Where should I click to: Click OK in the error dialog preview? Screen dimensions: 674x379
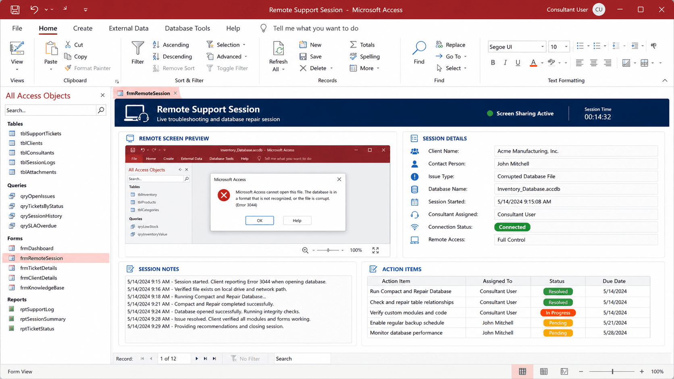[x=260, y=220]
